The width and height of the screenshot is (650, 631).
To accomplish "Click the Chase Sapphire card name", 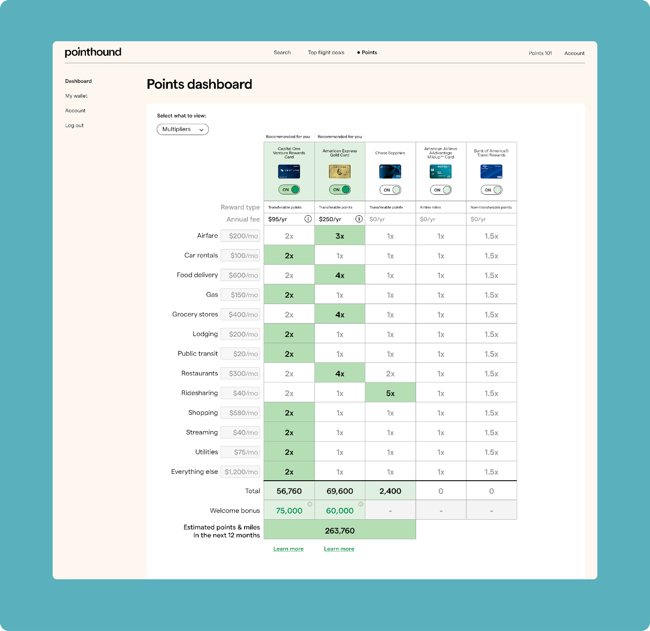I will [390, 153].
